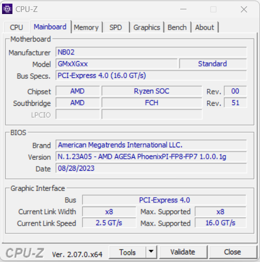260x262 pixels.
Task: Click the Tools button
Action: [127, 252]
